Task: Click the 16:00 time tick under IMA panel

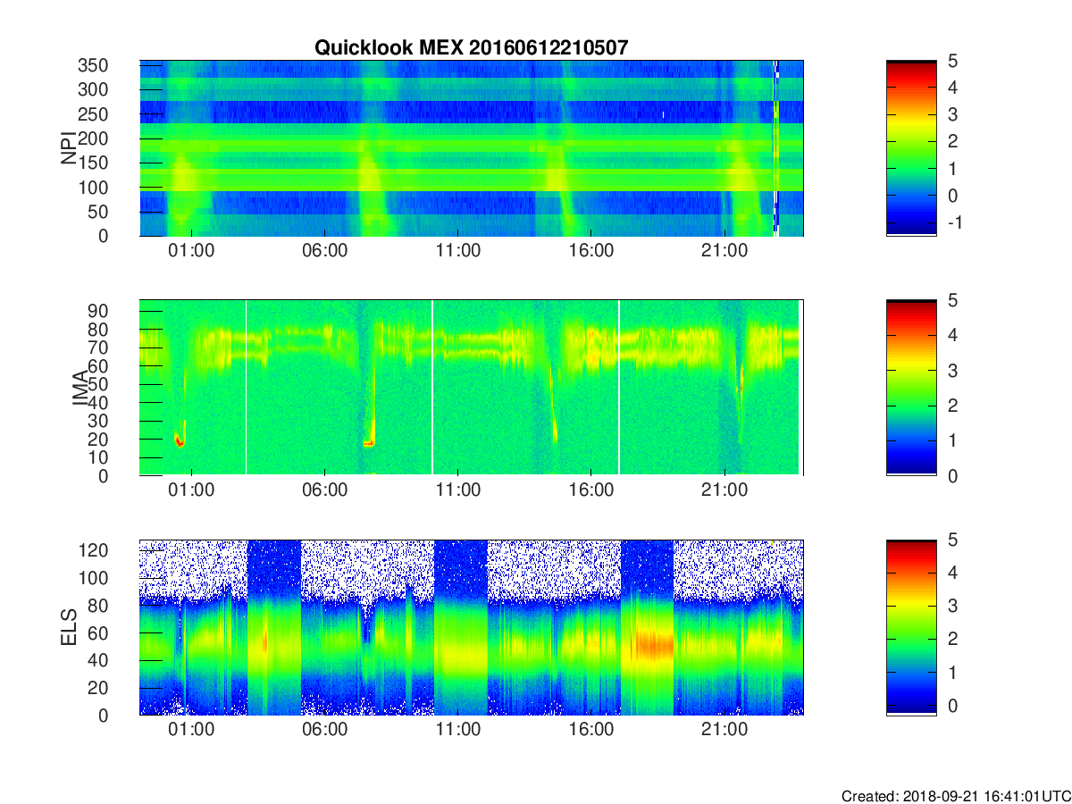Action: point(591,491)
